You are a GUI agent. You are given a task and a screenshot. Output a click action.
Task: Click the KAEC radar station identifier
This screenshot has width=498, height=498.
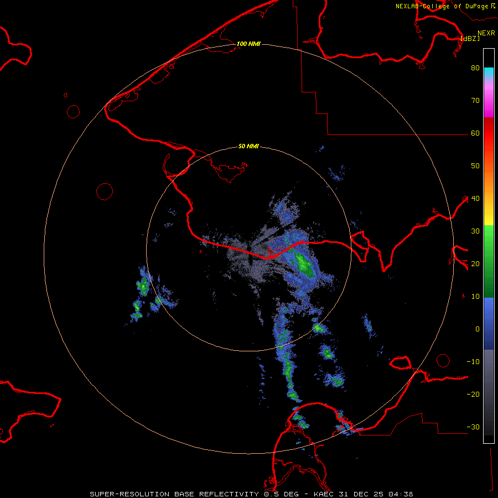324,494
